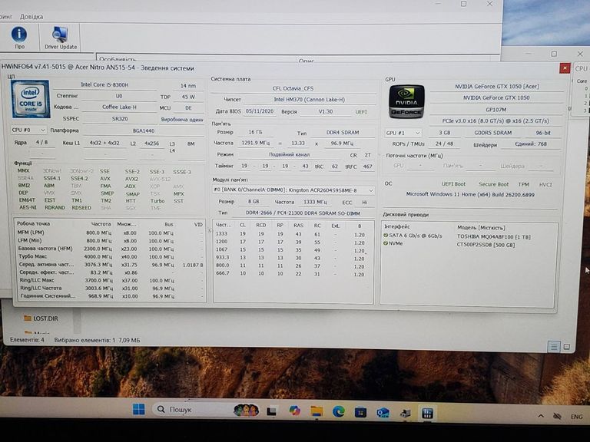590x442 pixels.
Task: Launch Microsoft Edge from the taskbar
Action: pyautogui.click(x=339, y=411)
